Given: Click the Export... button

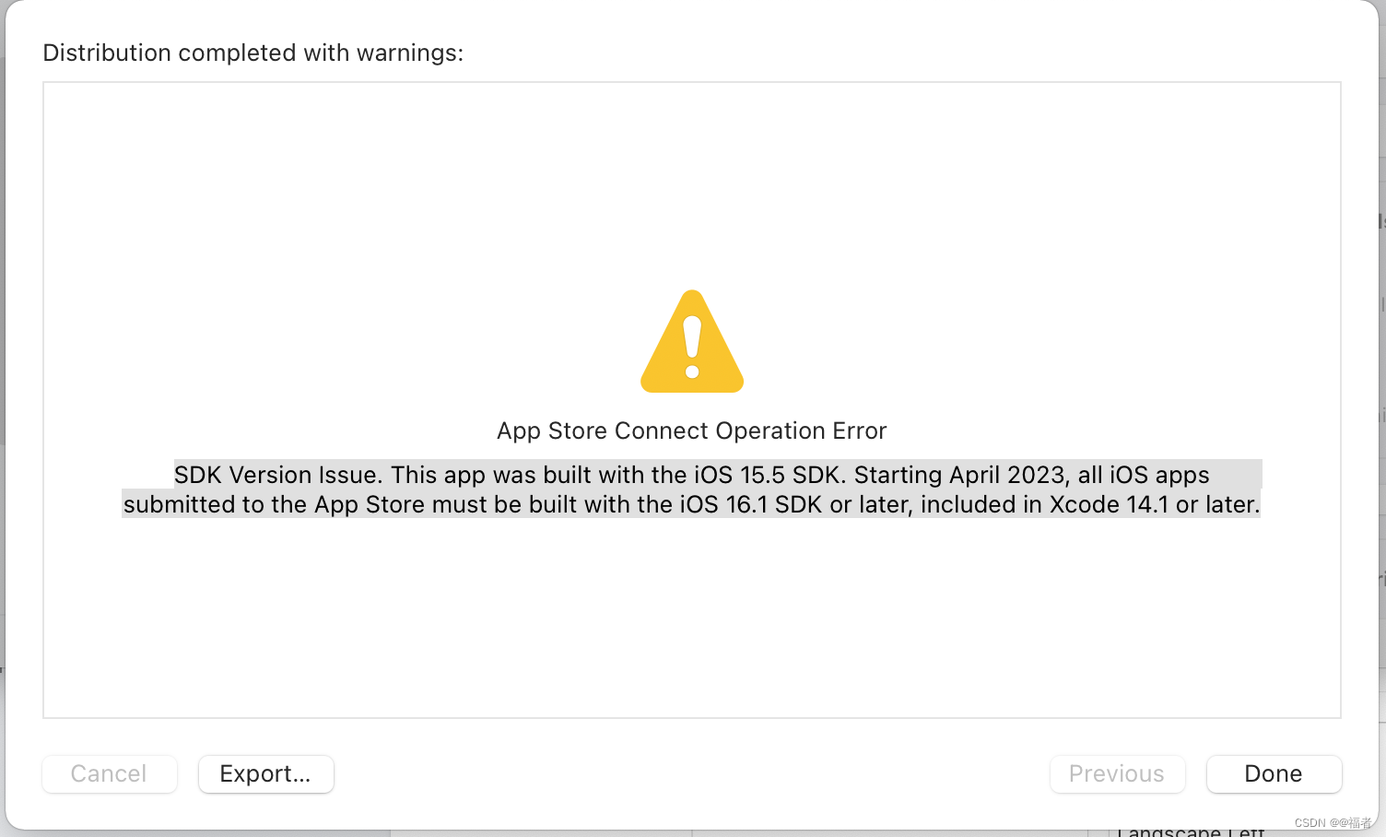Looking at the screenshot, I should click(265, 773).
